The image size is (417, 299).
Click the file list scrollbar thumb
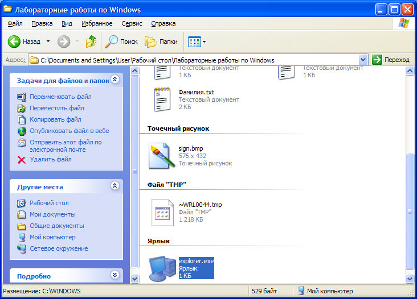410,211
